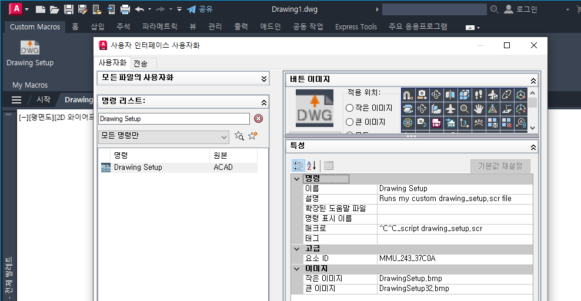
Task: Collapse the 모든 파일의 사용자화 pane
Action: [x=264, y=79]
